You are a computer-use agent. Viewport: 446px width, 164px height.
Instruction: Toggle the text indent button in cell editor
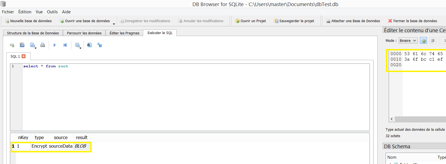tap(433, 41)
